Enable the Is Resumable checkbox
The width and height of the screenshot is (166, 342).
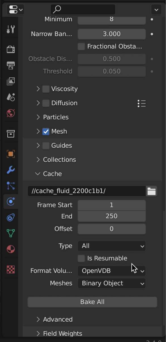coord(81,258)
